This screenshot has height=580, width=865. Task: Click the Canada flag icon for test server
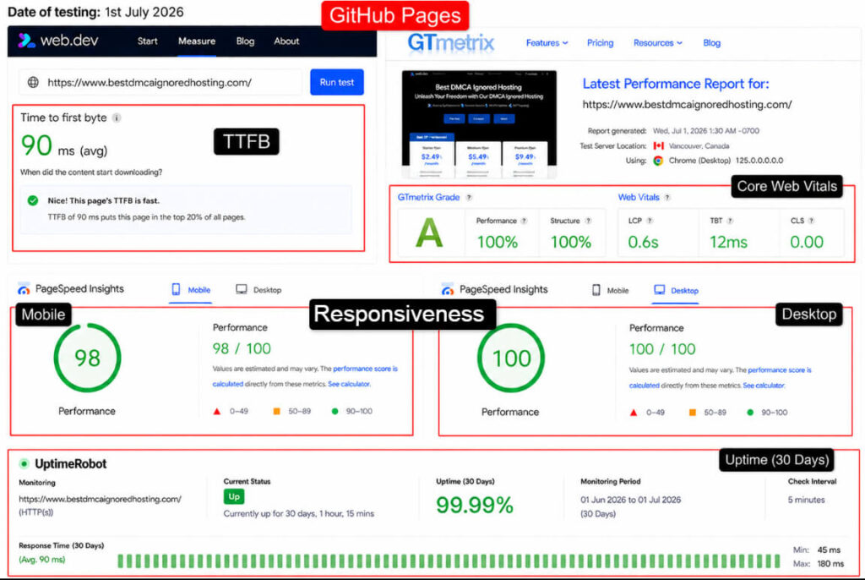click(x=658, y=145)
